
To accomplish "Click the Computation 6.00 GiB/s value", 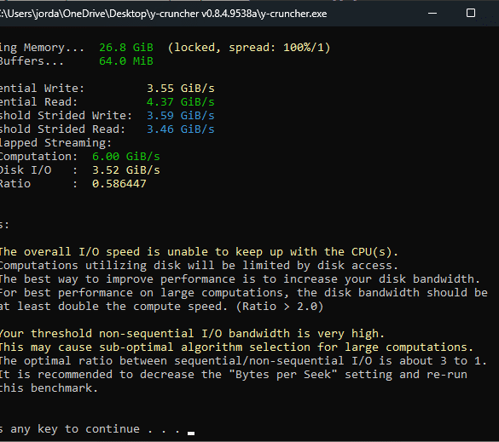I will (x=126, y=157).
